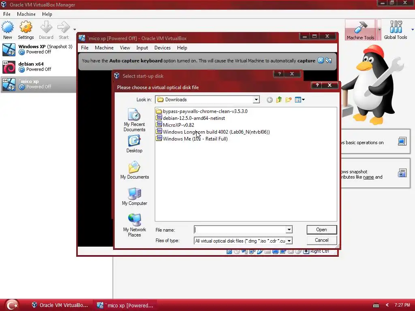Viewport: 415px width, 311px height.
Task: Expand the Start button dropdown arrow
Action: pos(75,29)
